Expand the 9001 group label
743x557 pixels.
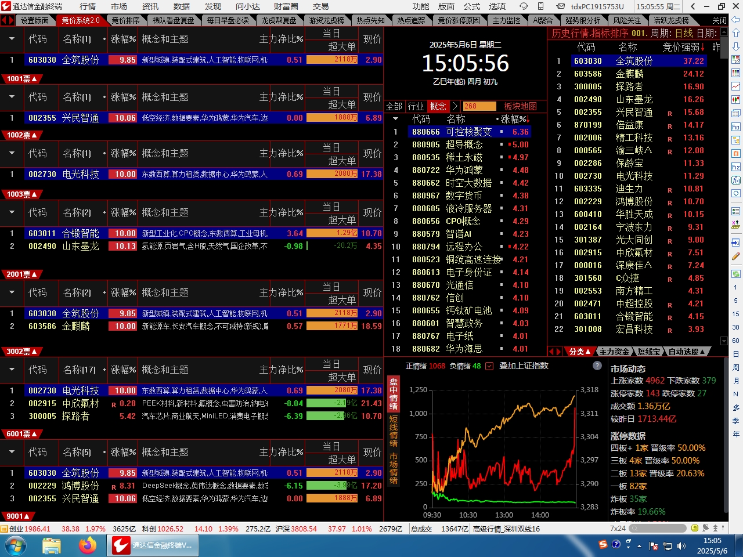click(x=19, y=516)
